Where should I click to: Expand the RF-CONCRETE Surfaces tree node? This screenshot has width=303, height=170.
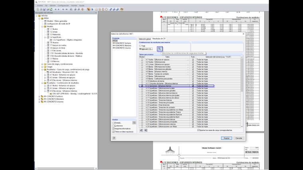pos(39,96)
